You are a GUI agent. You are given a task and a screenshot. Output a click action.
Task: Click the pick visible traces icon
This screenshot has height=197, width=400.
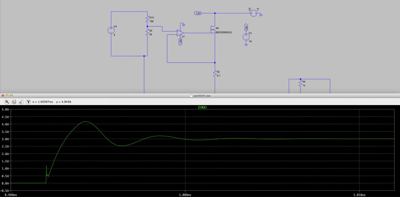pos(21,102)
